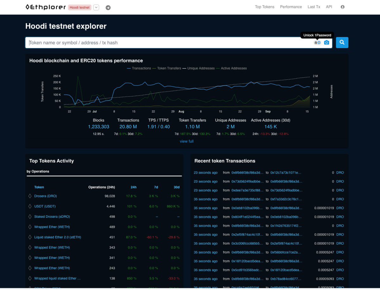The width and height of the screenshot is (380, 290).
Task: Open Wrapped Ether (WETH) with 343 operations
Action: coord(52,248)
